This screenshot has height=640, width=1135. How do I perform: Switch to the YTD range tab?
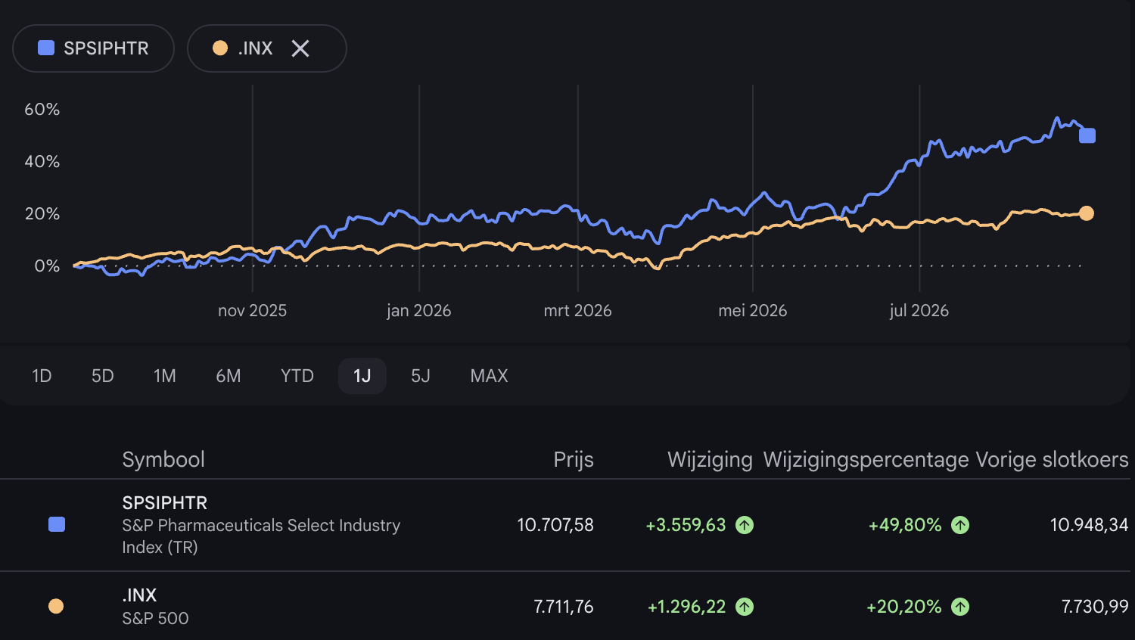(297, 376)
